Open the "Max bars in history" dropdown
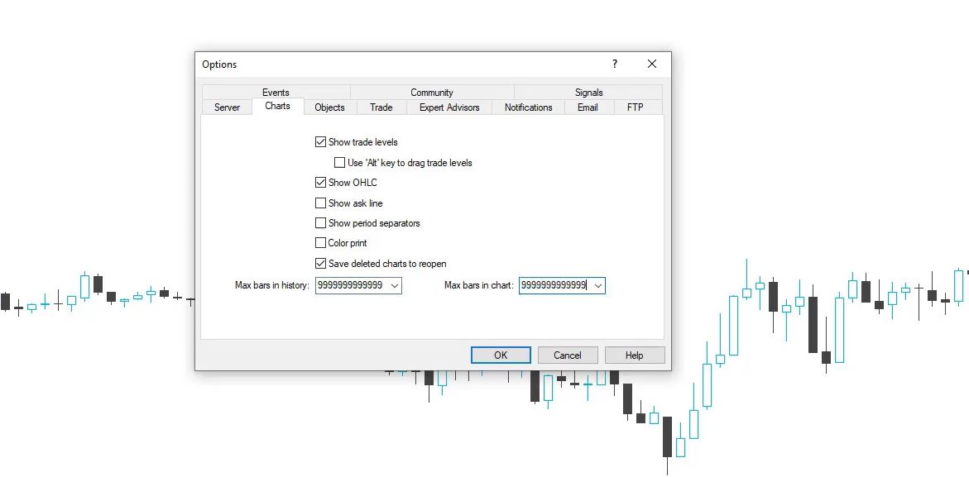969x477 pixels. [x=395, y=285]
